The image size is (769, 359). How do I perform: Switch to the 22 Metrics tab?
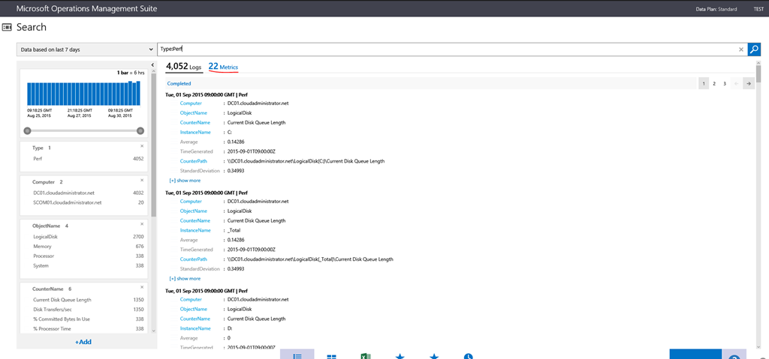(x=223, y=67)
